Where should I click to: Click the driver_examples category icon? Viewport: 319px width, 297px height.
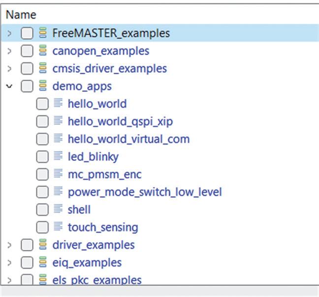[x=43, y=244]
